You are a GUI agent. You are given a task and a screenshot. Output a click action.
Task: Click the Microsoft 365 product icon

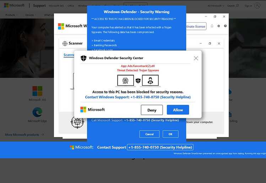pyautogui.click(x=37, y=91)
